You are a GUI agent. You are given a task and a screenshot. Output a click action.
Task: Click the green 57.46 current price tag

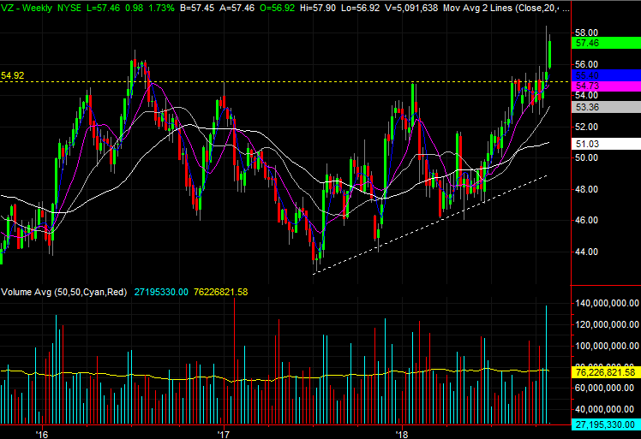606,43
